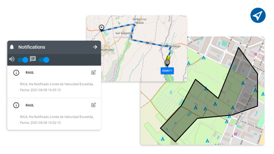Click the checkered finish flag marker
274x154 pixels.
click(x=168, y=63)
